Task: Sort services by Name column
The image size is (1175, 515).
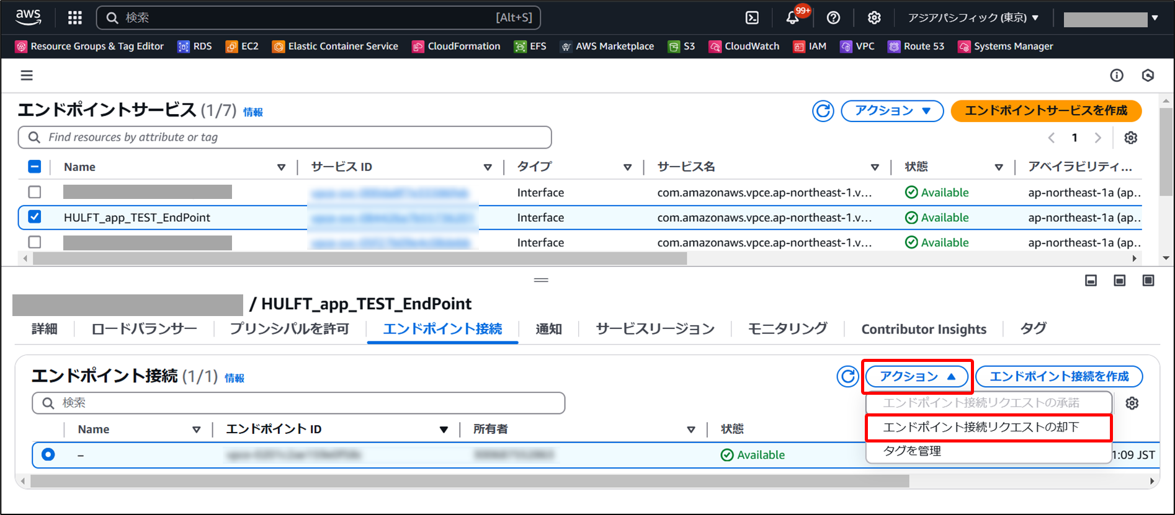Action: click(x=281, y=167)
